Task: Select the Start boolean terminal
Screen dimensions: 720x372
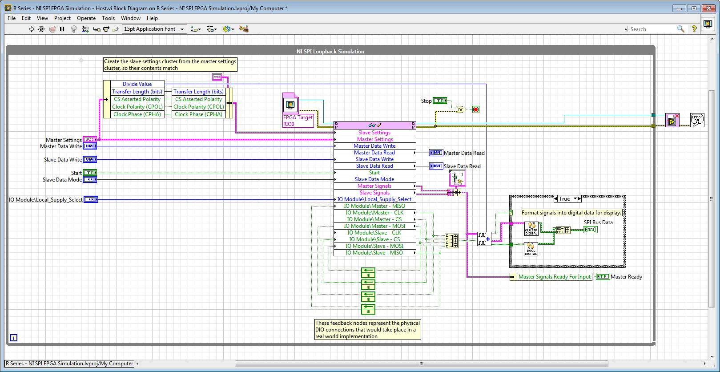Action: click(90, 173)
